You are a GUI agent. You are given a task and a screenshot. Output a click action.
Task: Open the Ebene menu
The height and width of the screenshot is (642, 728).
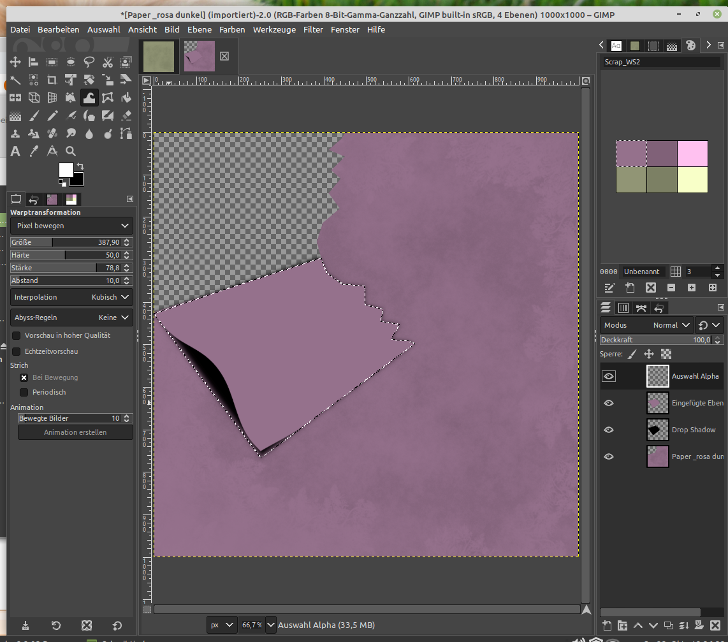pos(200,29)
